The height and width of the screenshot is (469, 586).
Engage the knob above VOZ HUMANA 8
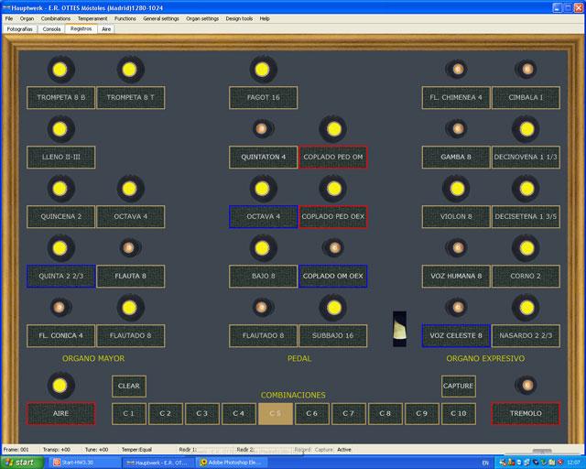click(x=455, y=247)
